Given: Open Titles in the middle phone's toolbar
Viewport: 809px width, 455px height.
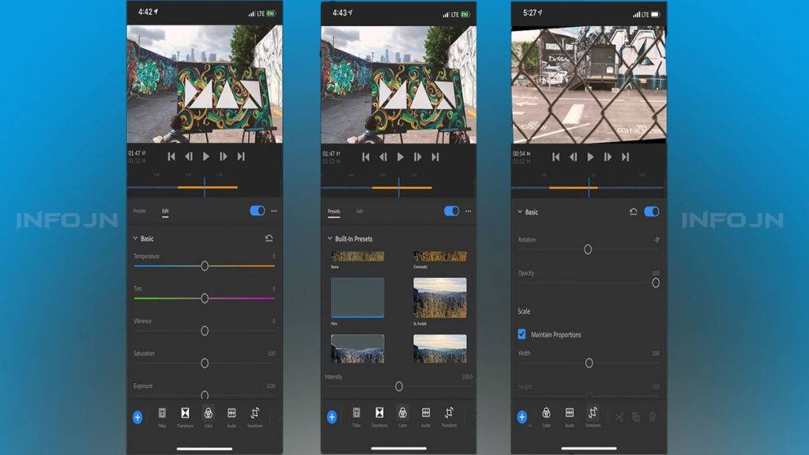Looking at the screenshot, I should coord(356,413).
